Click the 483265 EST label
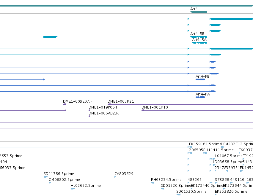 click(195, 180)
